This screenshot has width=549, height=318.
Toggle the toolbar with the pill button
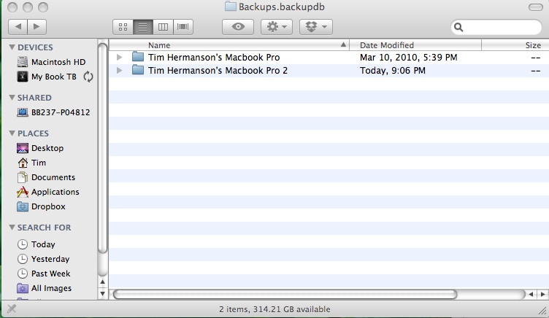pos(535,7)
